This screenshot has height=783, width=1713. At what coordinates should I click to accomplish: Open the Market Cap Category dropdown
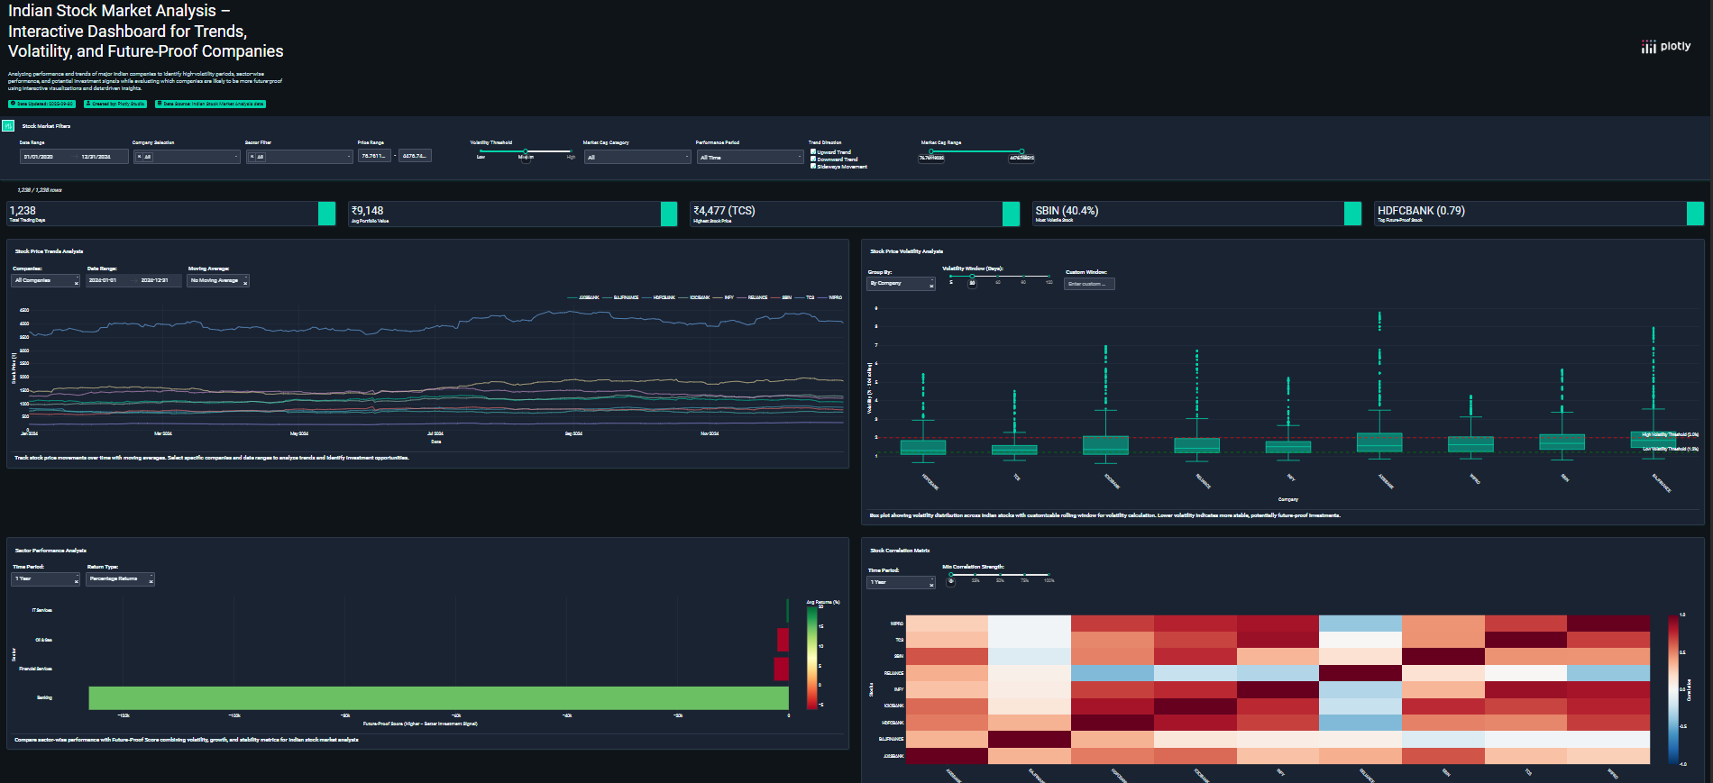coord(637,157)
